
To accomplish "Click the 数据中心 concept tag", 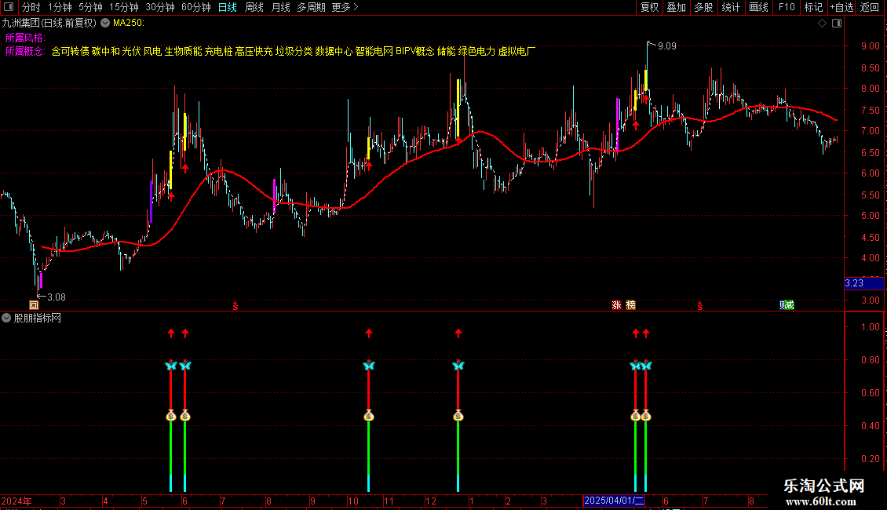I will 334,52.
